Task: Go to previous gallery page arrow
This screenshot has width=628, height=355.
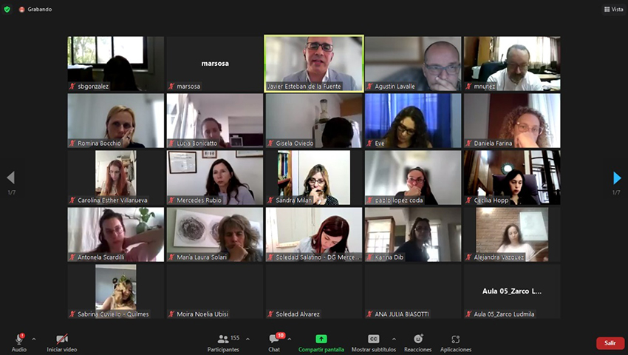Action: (11, 177)
